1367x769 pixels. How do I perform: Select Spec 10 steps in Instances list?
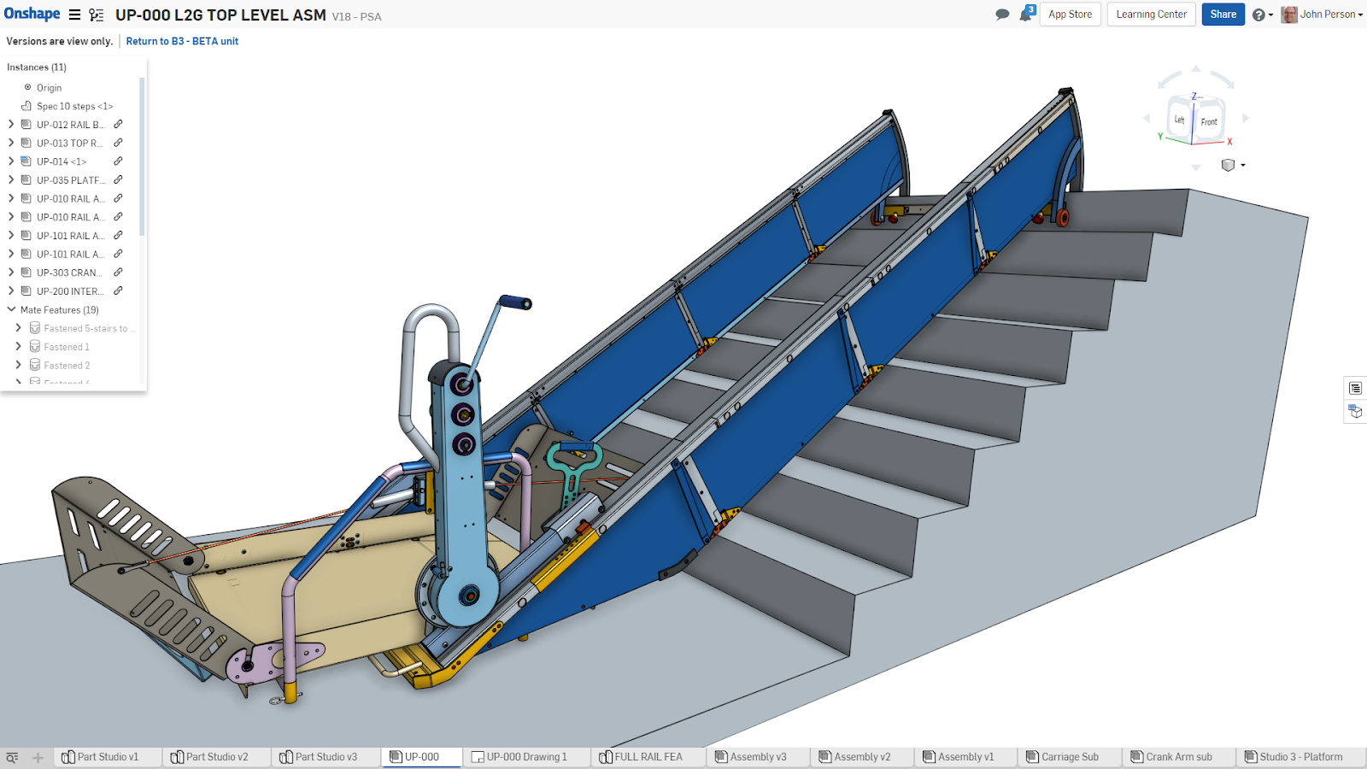[x=73, y=106]
